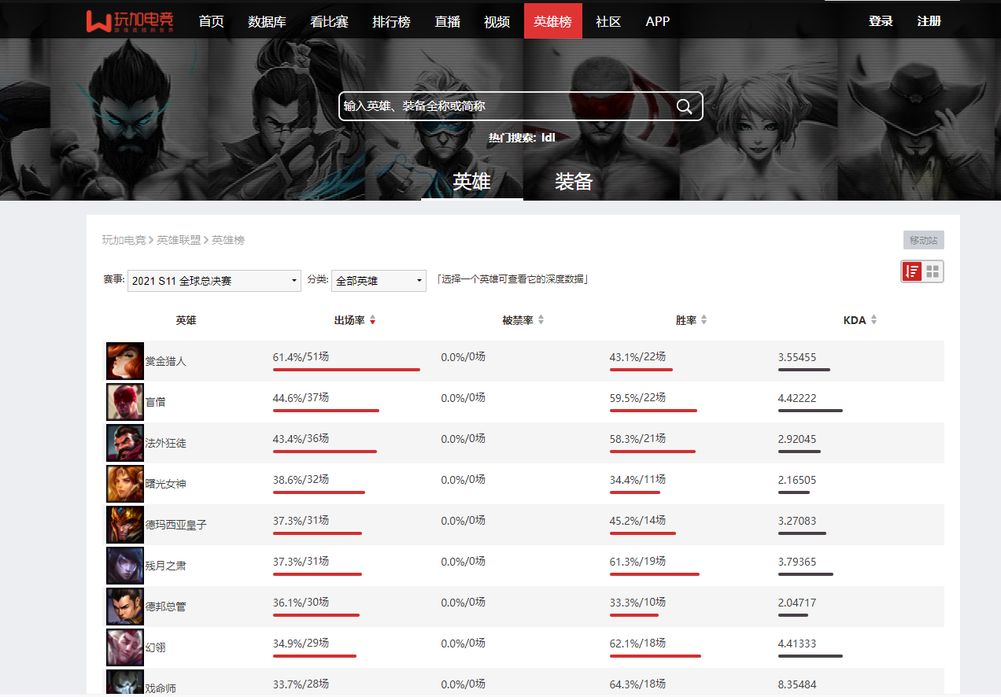The height and width of the screenshot is (697, 1001).
Task: Switch to the 英雄 tab
Action: pyautogui.click(x=471, y=182)
